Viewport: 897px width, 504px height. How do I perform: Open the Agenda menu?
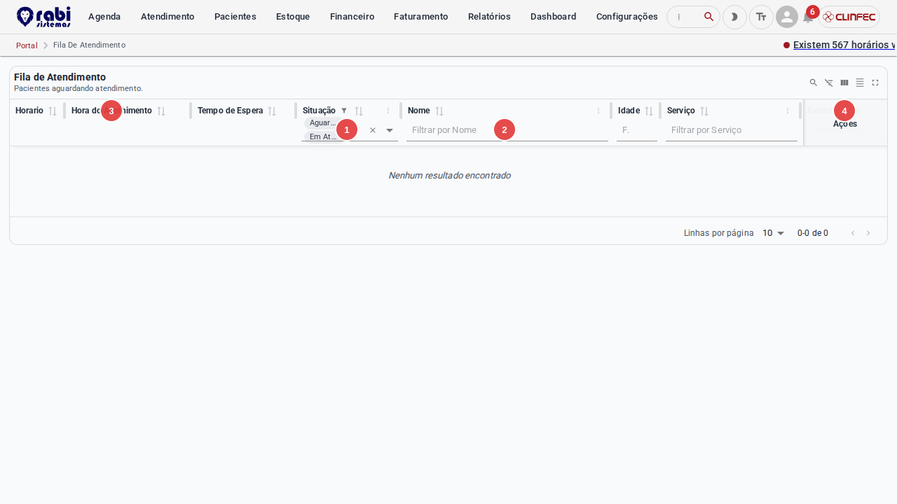coord(104,17)
